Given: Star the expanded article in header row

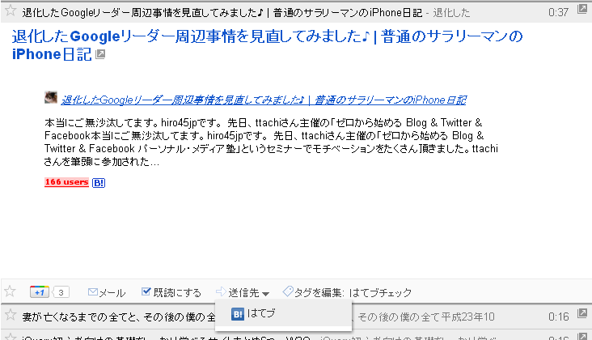Looking at the screenshot, I should [11, 11].
